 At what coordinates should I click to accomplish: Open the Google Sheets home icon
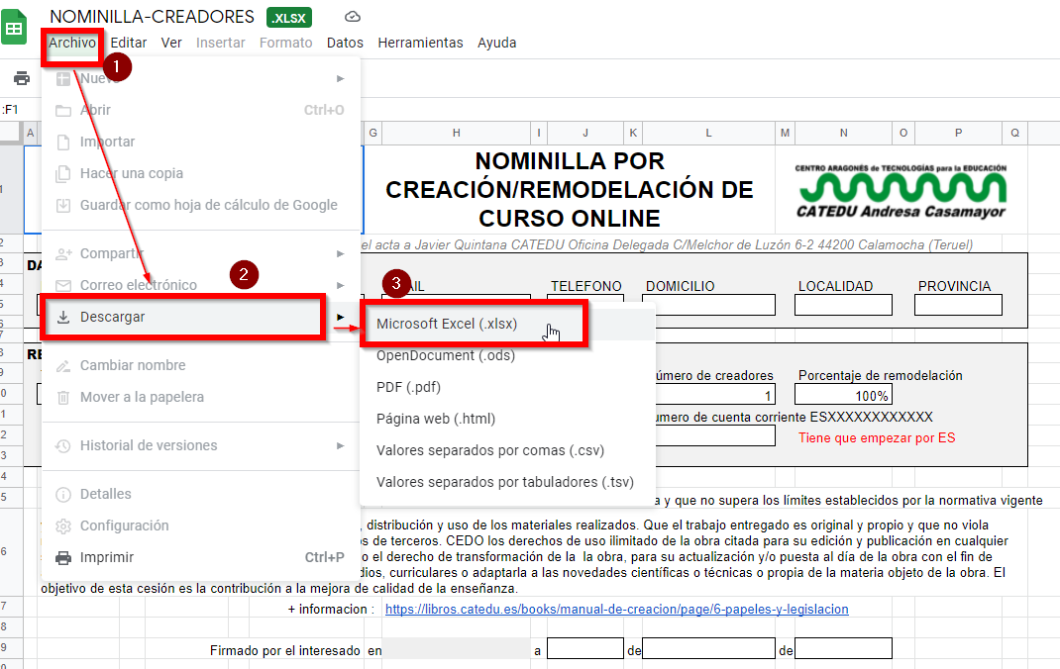14,27
